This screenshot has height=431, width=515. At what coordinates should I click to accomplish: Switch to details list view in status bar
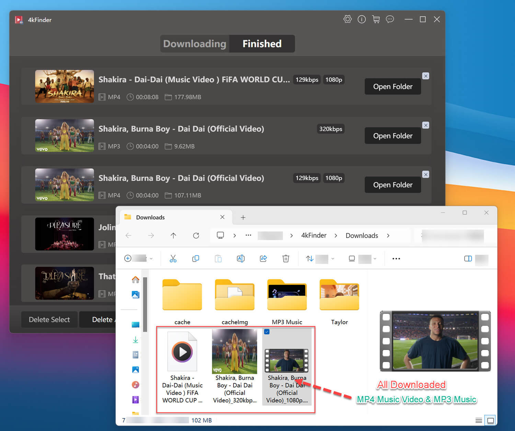coord(479,420)
